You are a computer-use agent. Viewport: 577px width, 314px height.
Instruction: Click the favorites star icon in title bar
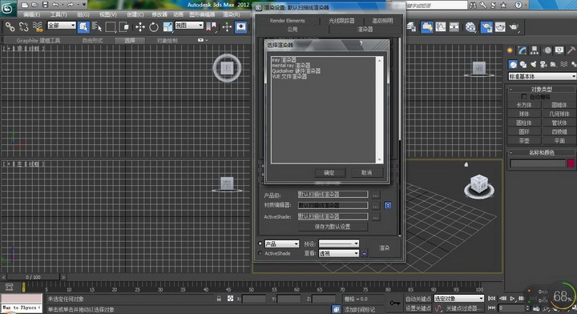(503, 5)
